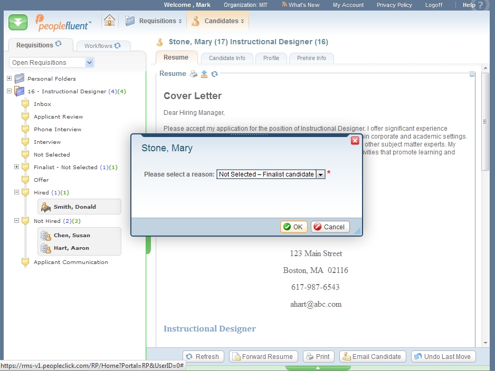Screen dimensions: 495x371
Task: Collapse the resume panel with corner icon
Action: pyautogui.click(x=472, y=74)
